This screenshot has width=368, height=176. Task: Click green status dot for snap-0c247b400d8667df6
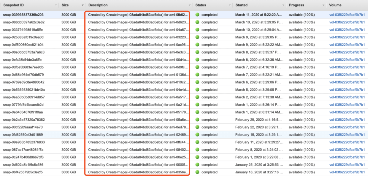[x=197, y=157]
